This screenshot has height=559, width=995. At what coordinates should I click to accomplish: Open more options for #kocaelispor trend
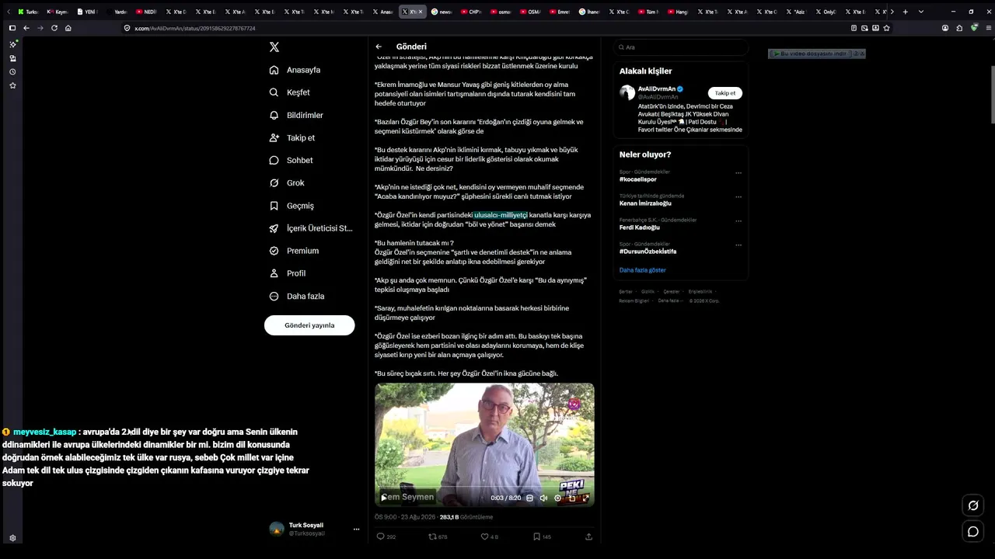738,173
